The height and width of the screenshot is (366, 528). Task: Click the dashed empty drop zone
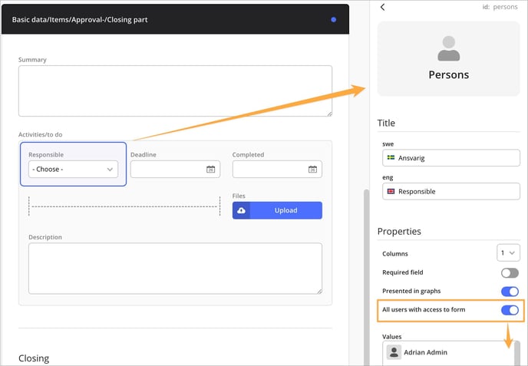pos(124,206)
